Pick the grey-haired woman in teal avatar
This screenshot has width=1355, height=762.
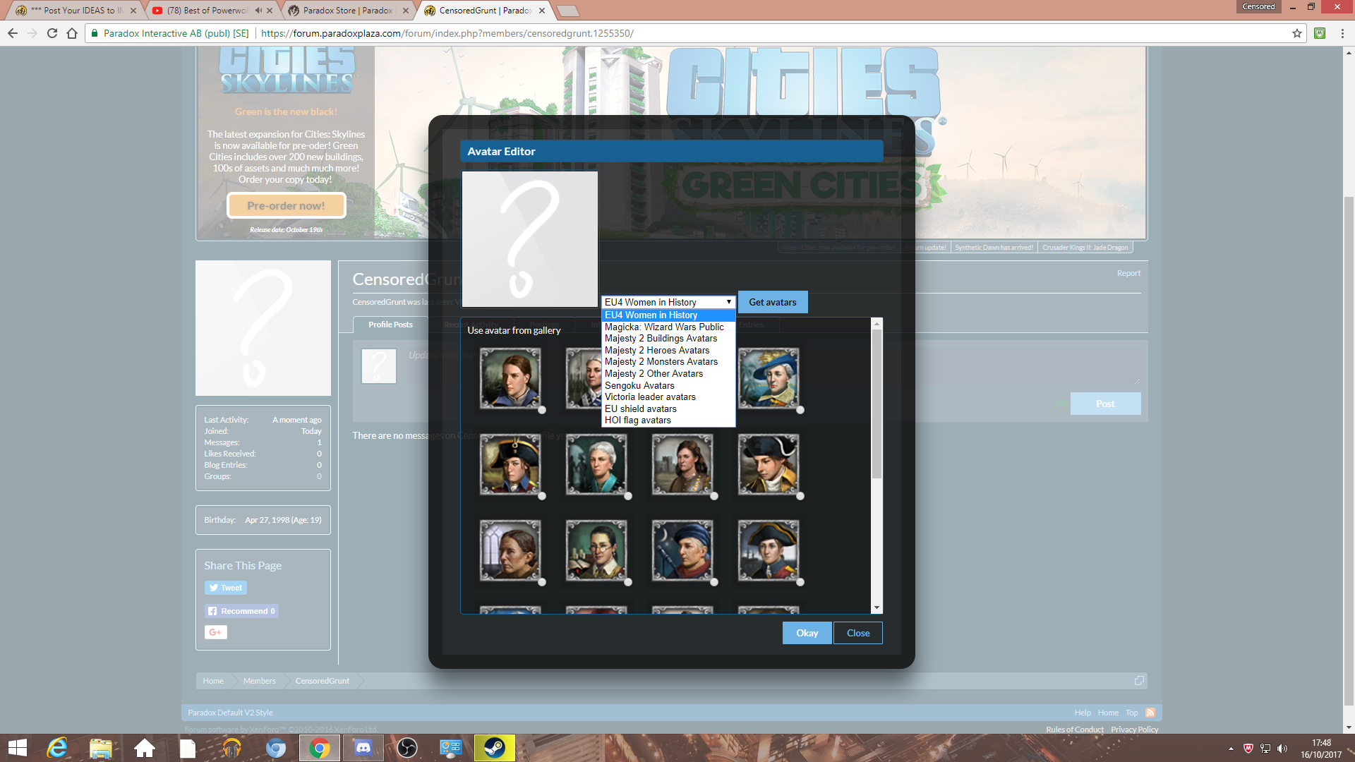click(x=596, y=464)
